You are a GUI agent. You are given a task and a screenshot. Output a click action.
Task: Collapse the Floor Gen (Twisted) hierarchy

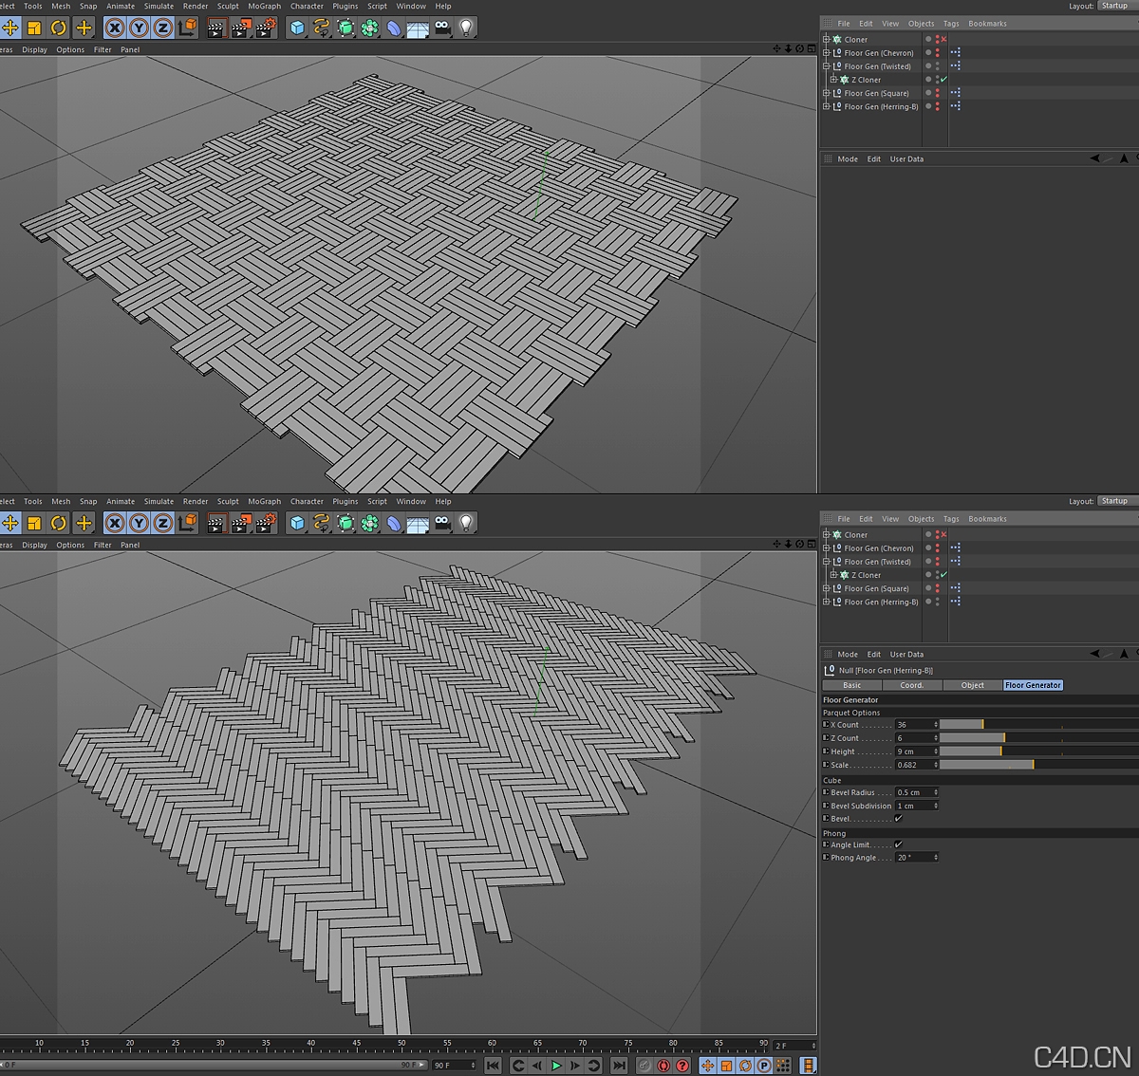coord(826,66)
